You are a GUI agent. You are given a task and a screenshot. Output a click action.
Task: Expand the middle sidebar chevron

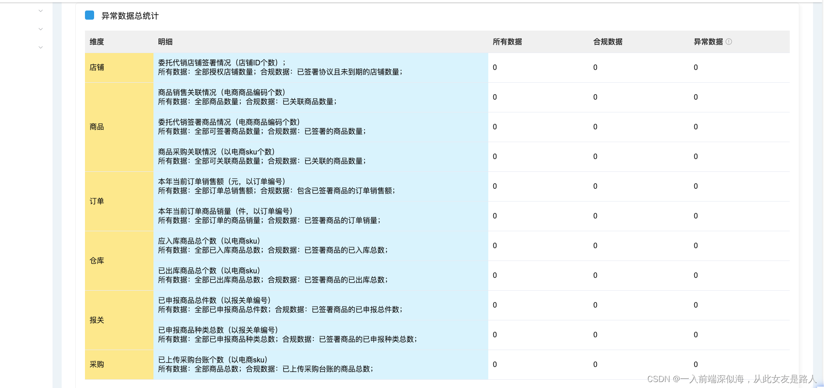pos(41,29)
